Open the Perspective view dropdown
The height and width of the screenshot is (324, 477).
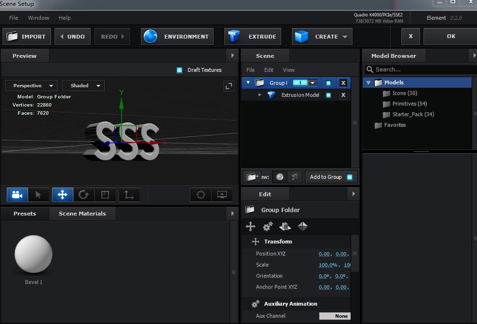(31, 86)
